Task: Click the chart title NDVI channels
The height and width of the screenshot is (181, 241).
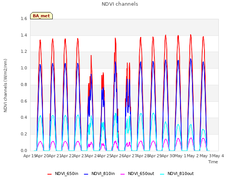Action: click(x=120, y=4)
